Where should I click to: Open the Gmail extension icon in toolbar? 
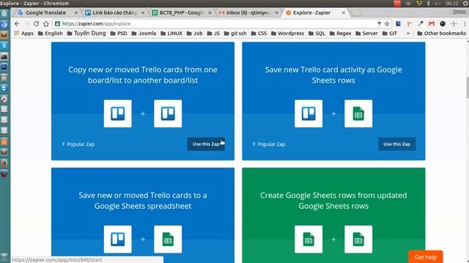[432, 23]
